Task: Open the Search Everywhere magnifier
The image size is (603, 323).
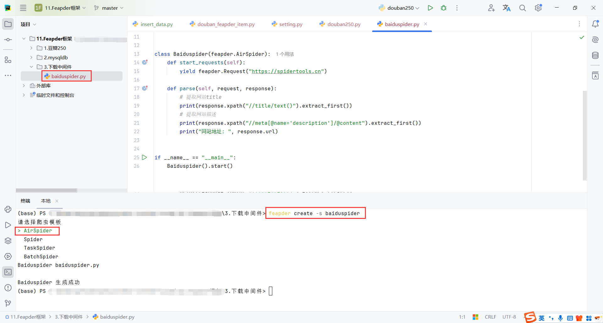Action: pos(522,8)
